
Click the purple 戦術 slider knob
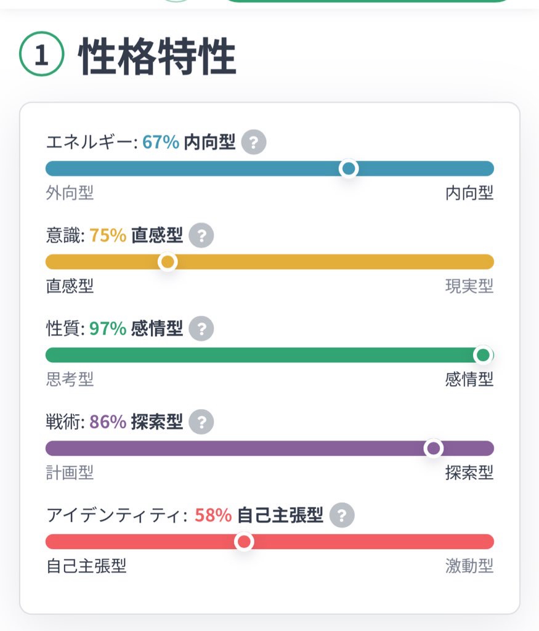[x=434, y=448]
